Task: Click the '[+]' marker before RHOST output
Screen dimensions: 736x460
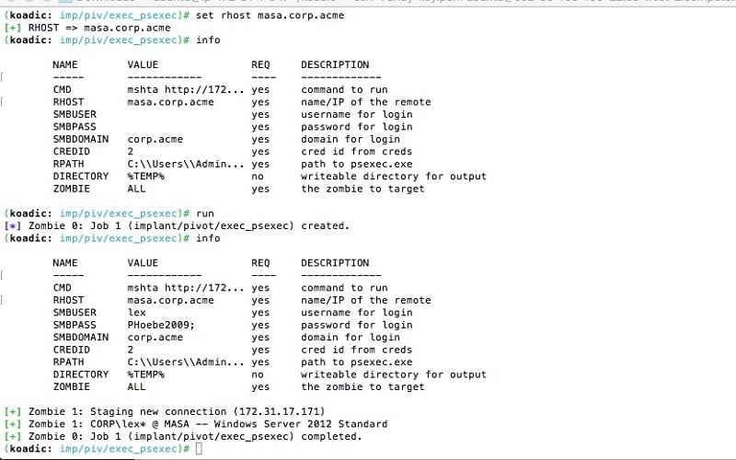Action: [12, 28]
